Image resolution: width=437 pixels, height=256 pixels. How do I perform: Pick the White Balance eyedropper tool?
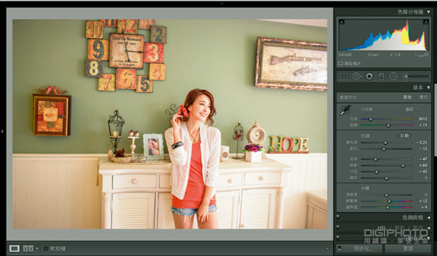[x=345, y=110]
